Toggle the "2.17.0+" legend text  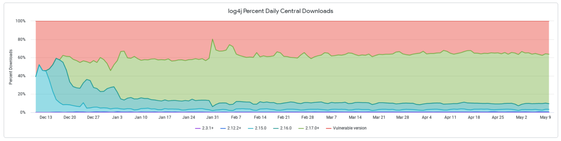[x=312, y=128]
